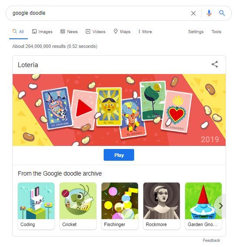Screen dimensions: 240x247
Task: Send feedback via Feedback link
Action: coord(211,240)
